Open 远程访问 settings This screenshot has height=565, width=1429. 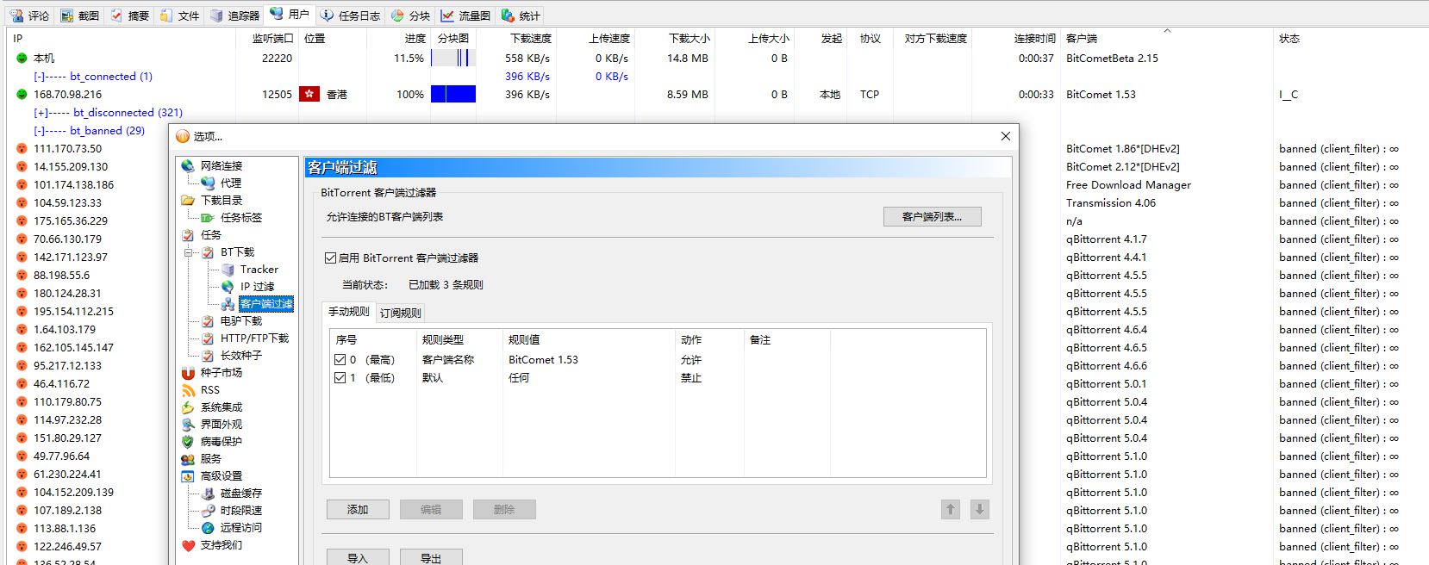tap(241, 528)
